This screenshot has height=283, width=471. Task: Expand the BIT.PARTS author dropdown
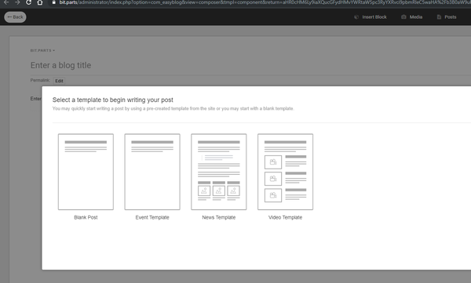[42, 50]
